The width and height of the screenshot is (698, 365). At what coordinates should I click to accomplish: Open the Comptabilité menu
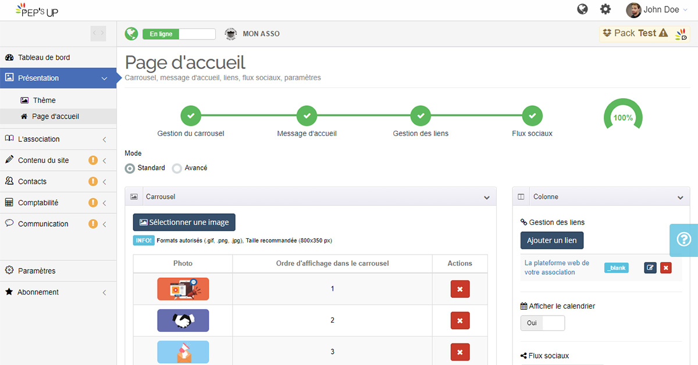click(x=58, y=203)
